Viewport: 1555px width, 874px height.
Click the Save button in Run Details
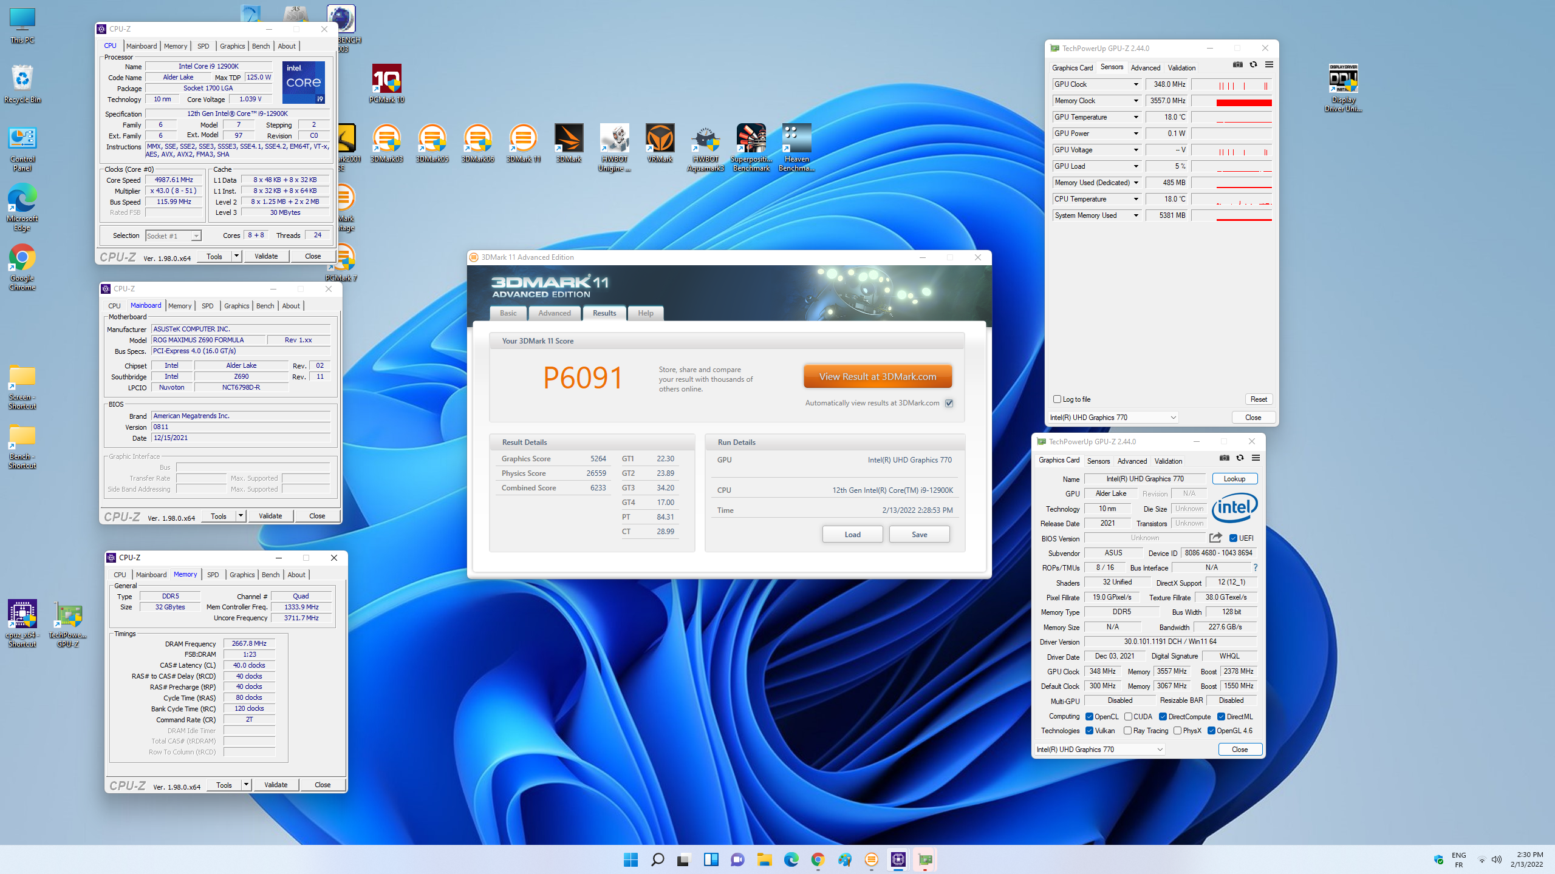click(920, 534)
